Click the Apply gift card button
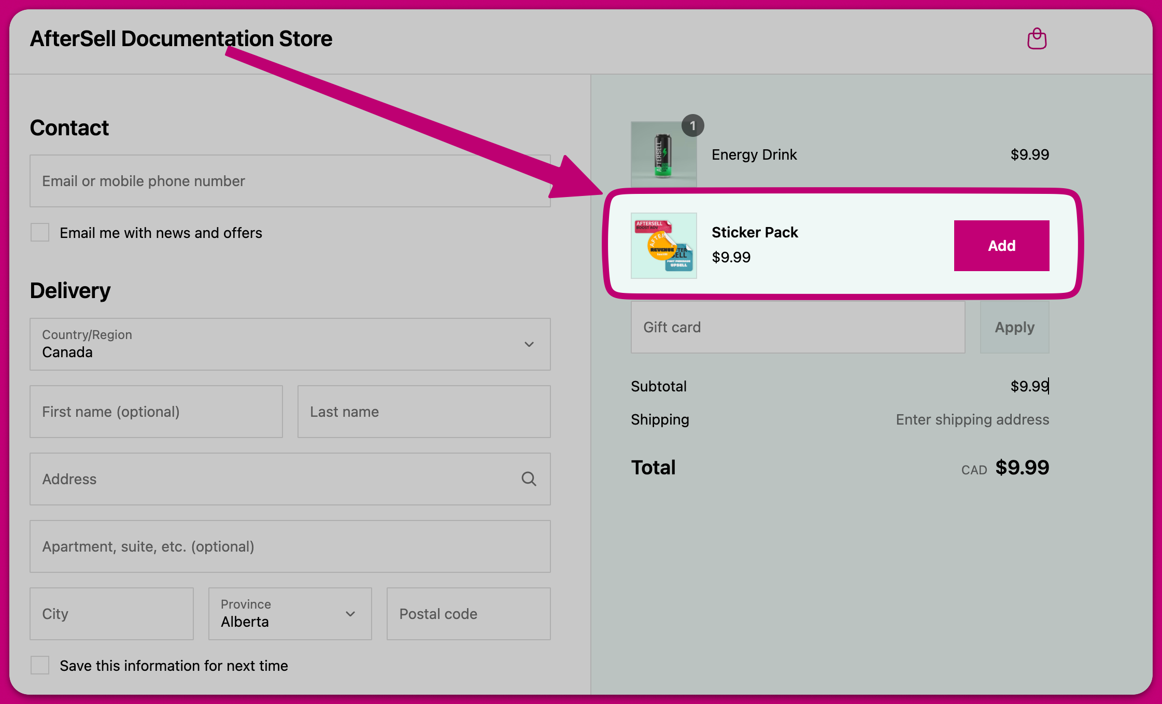 point(1014,328)
